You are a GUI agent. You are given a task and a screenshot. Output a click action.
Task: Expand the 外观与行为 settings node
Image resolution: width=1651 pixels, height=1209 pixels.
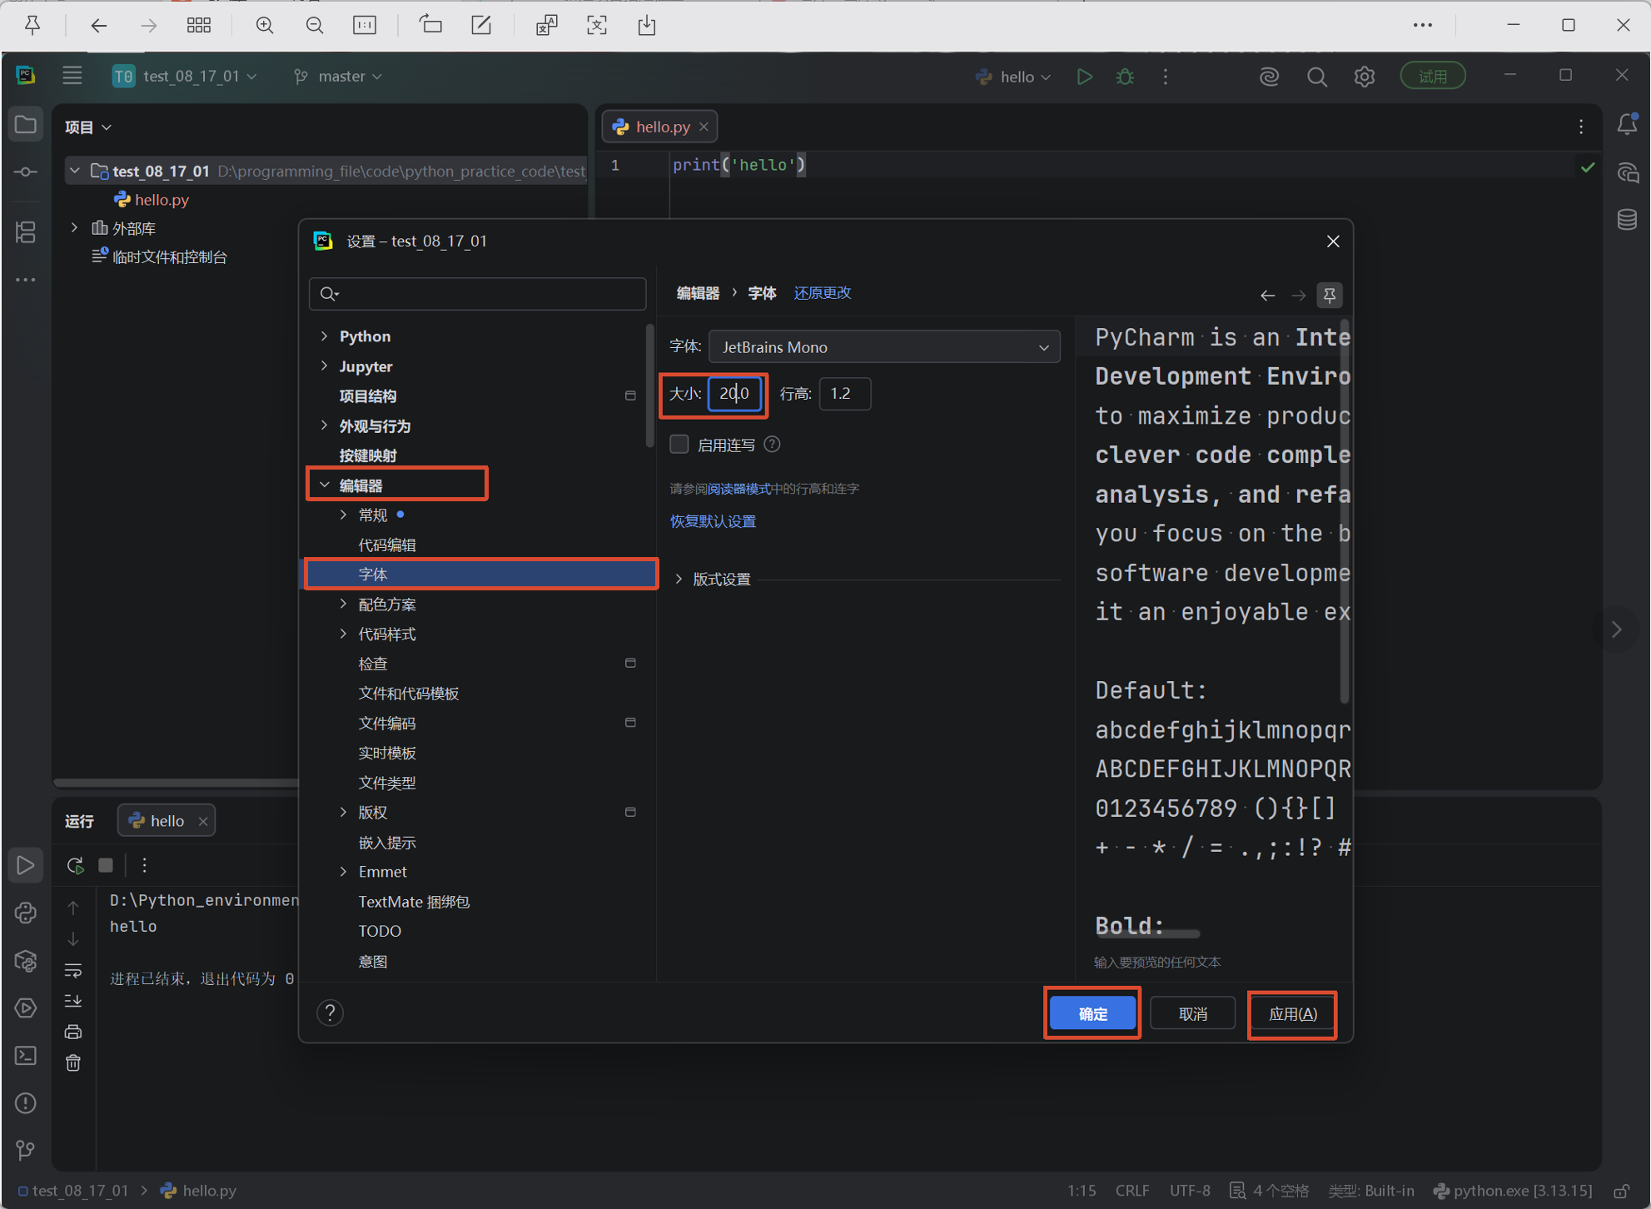[325, 425]
